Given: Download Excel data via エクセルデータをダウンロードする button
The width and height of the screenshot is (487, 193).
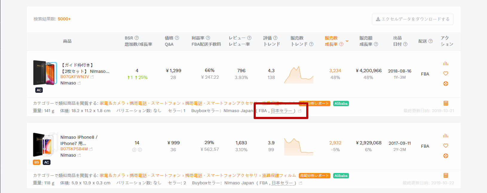Looking at the screenshot, I should coord(413,19).
